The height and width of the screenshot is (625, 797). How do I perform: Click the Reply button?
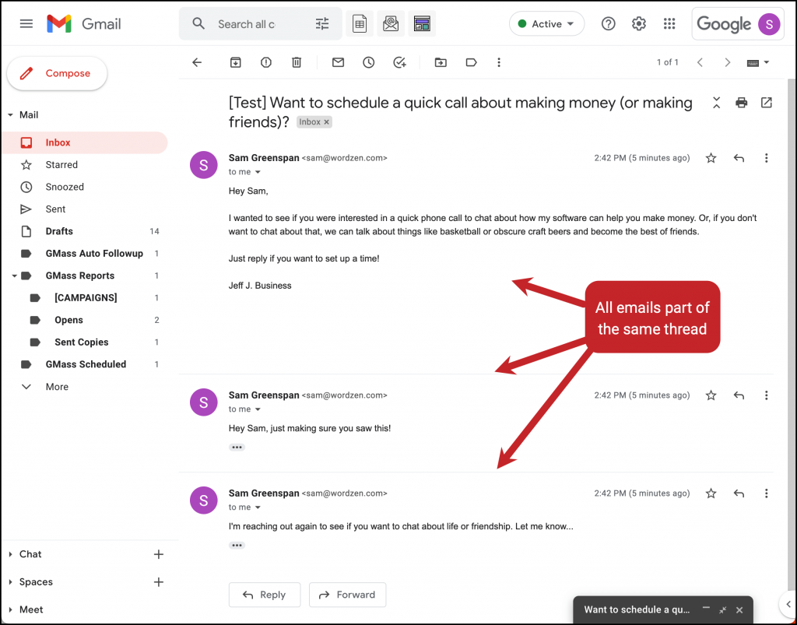265,594
